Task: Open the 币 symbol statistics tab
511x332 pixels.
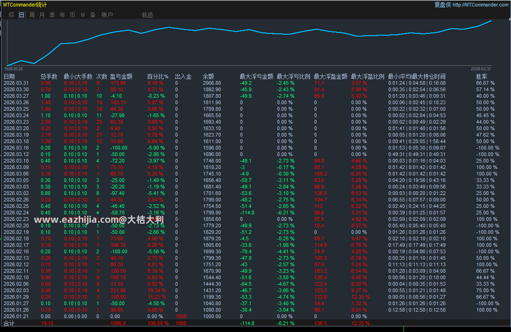Action: (x=72, y=15)
